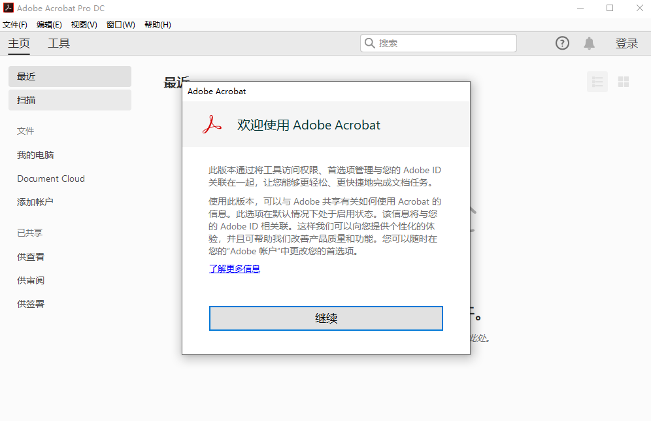Select 供签署 in the sidebar

tap(30, 303)
